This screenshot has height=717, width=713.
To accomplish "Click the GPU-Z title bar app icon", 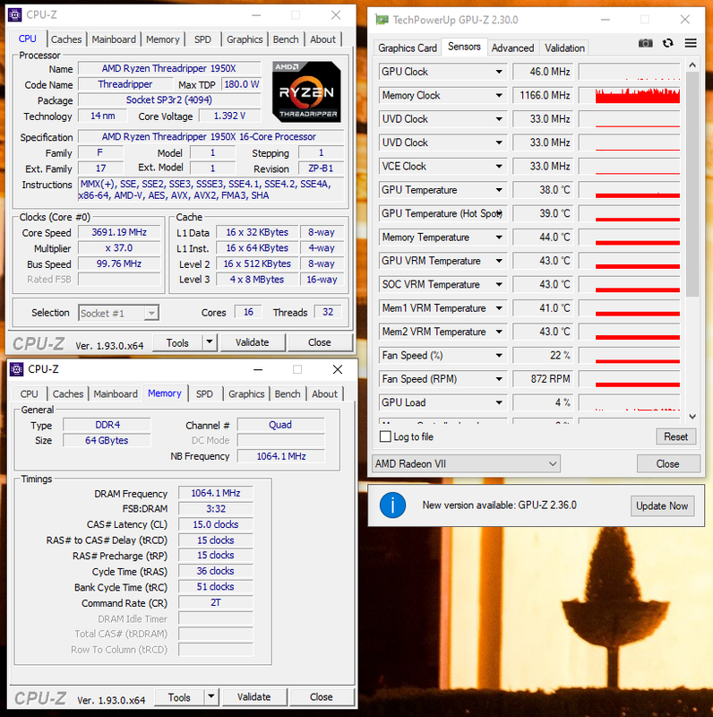I will click(382, 20).
